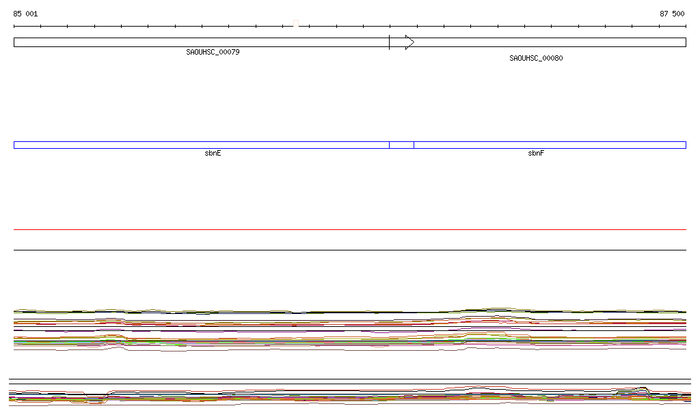700x417 pixels.
Task: Click the small segment between sbnE and sbnF
Action: (x=401, y=145)
